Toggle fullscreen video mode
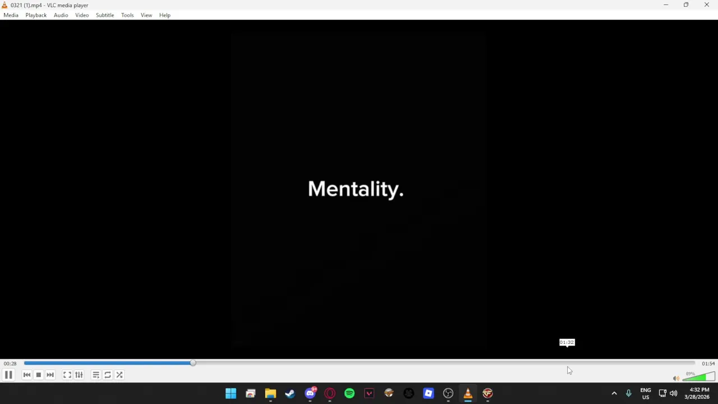Image resolution: width=718 pixels, height=404 pixels. point(67,375)
